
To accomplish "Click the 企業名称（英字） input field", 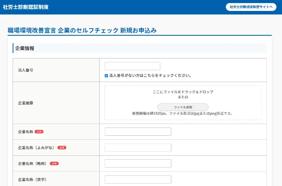I will (138, 179).
